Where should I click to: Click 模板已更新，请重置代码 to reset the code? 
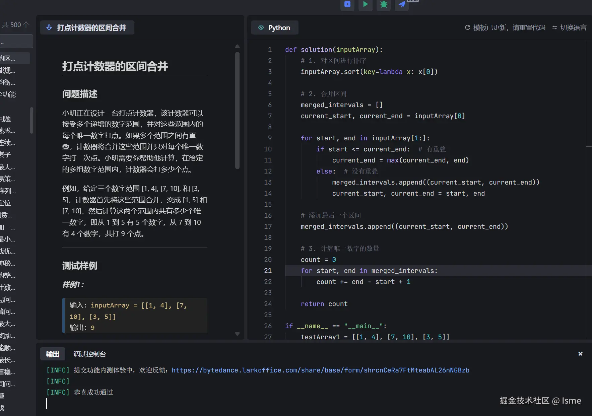[505, 27]
